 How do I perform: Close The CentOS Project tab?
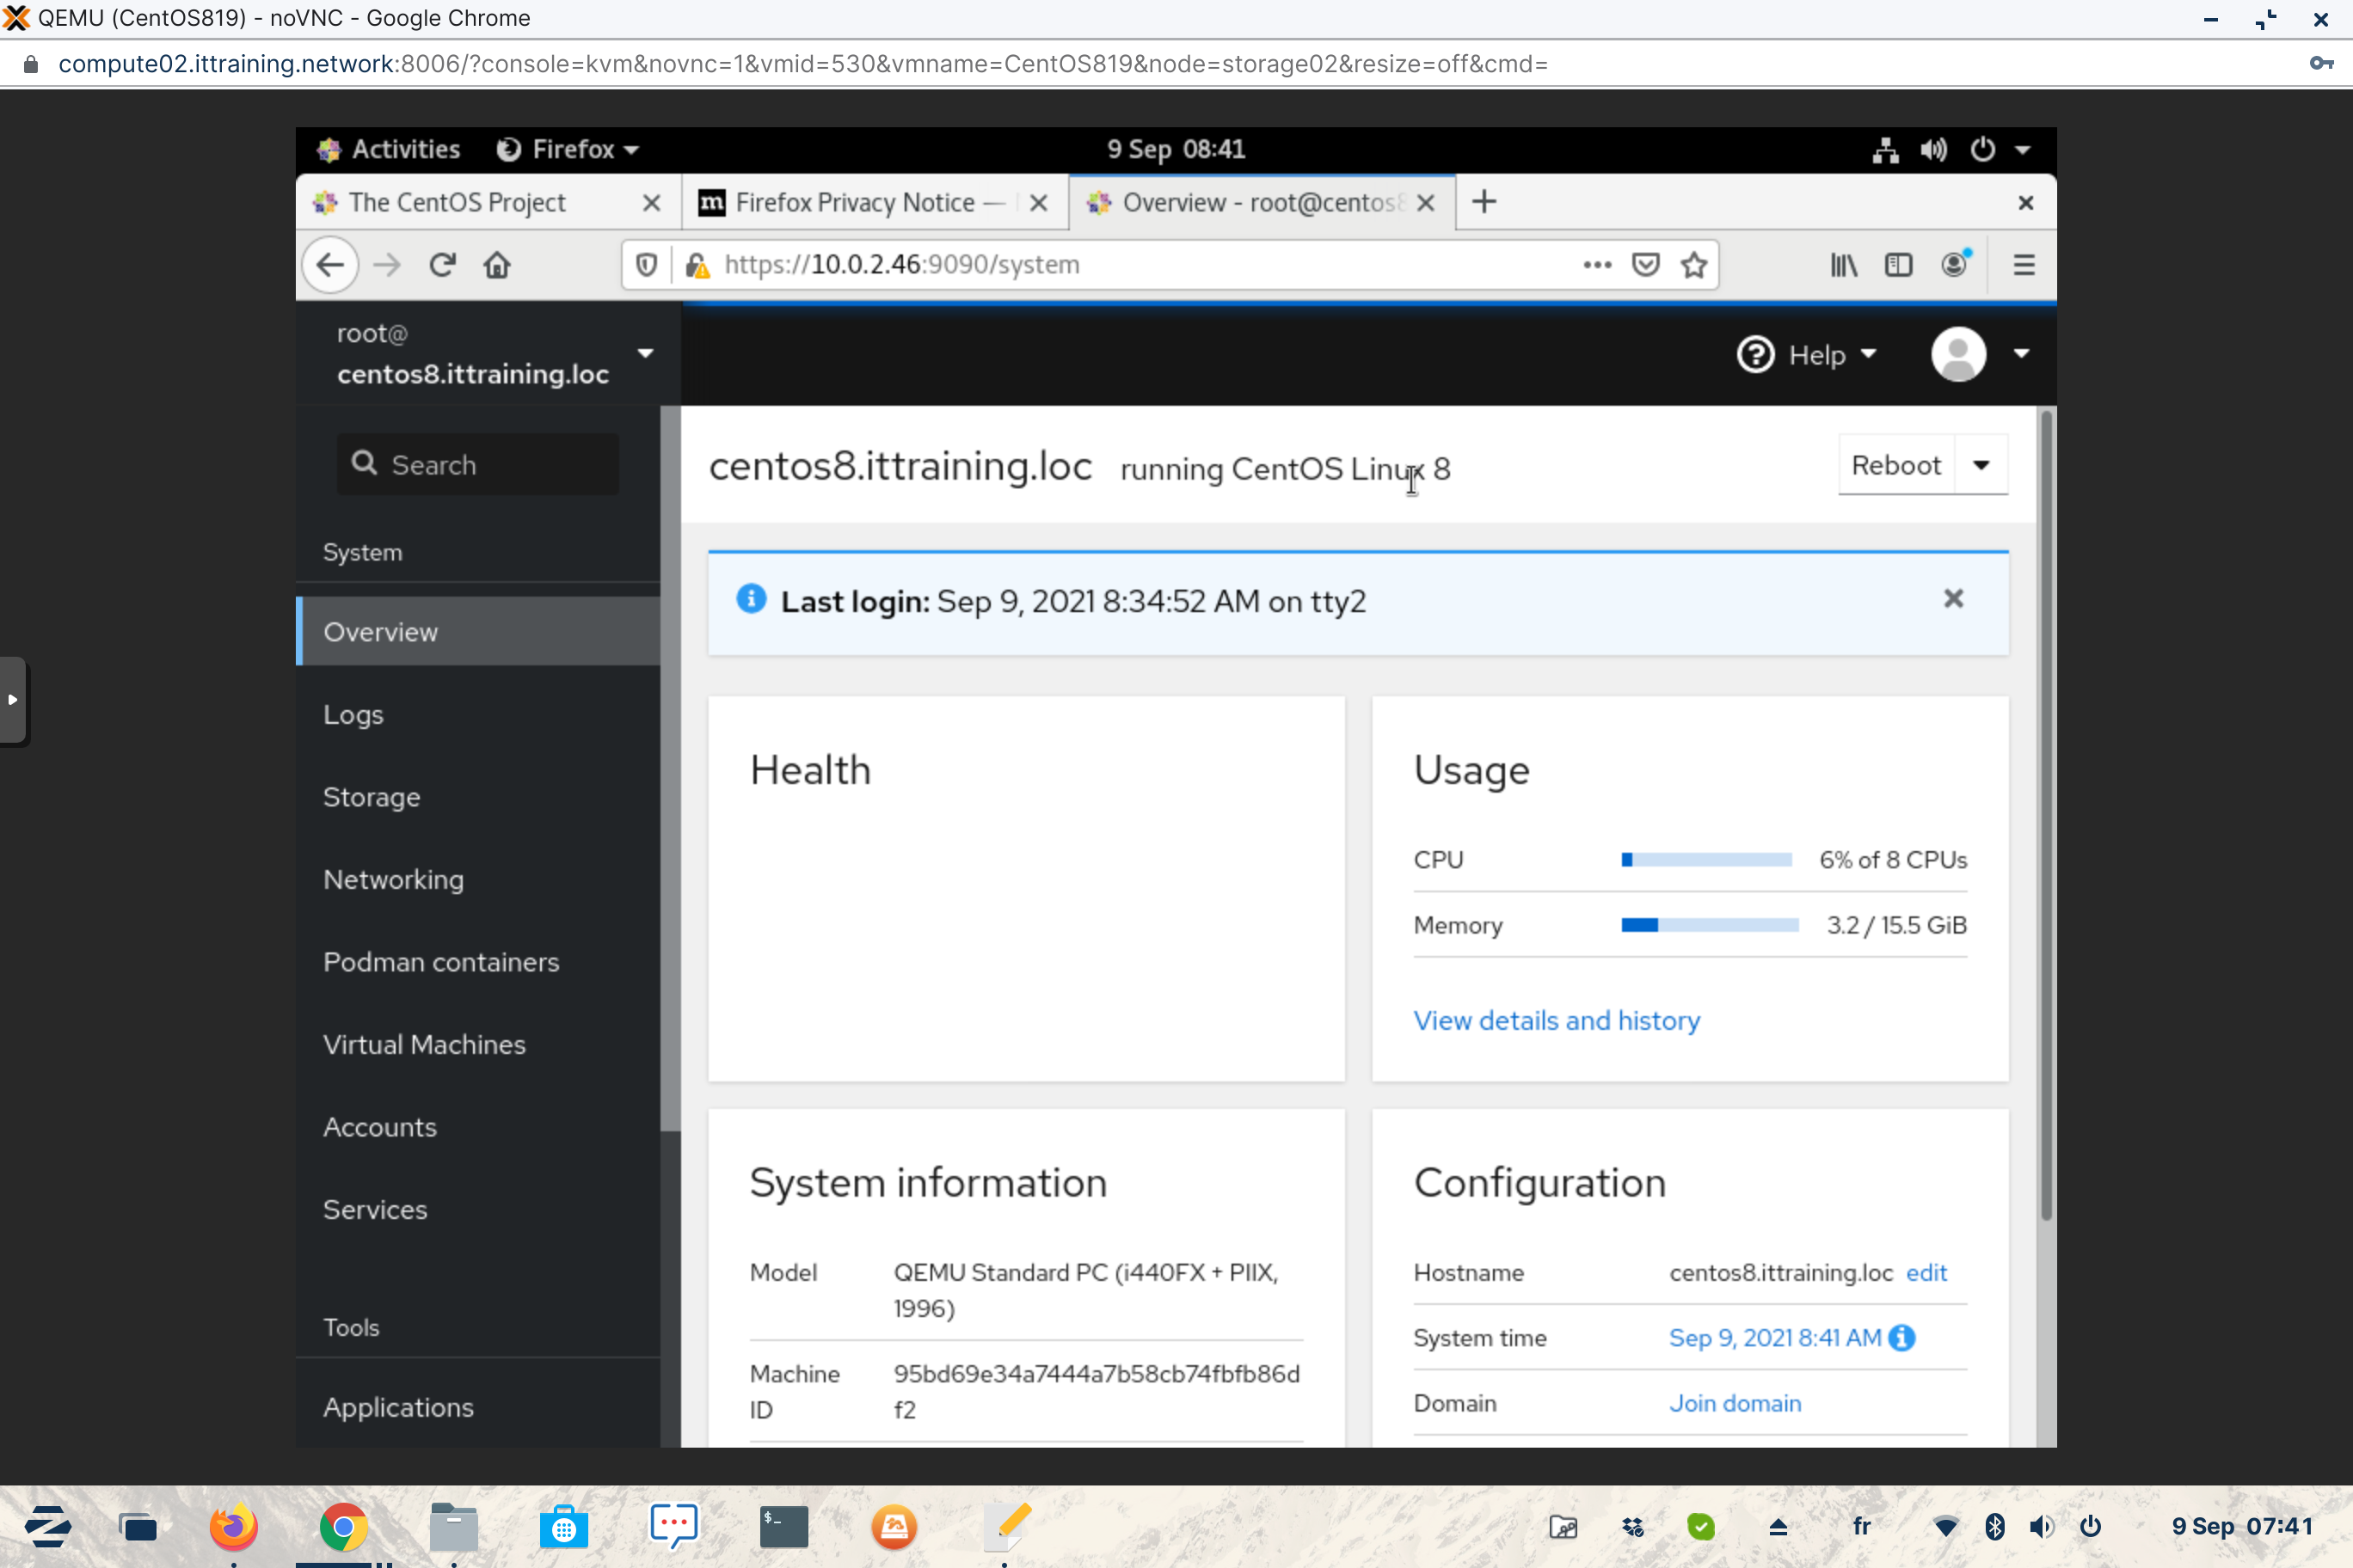click(651, 203)
